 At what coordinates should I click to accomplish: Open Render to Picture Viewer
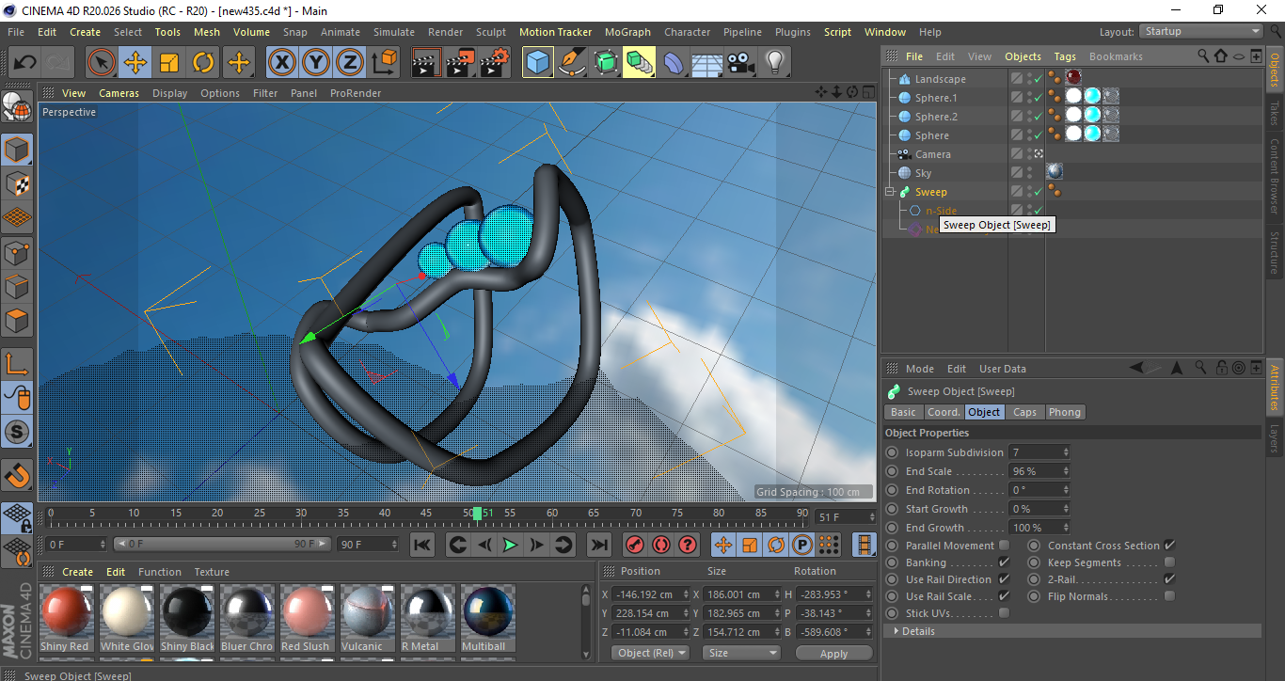tap(459, 62)
